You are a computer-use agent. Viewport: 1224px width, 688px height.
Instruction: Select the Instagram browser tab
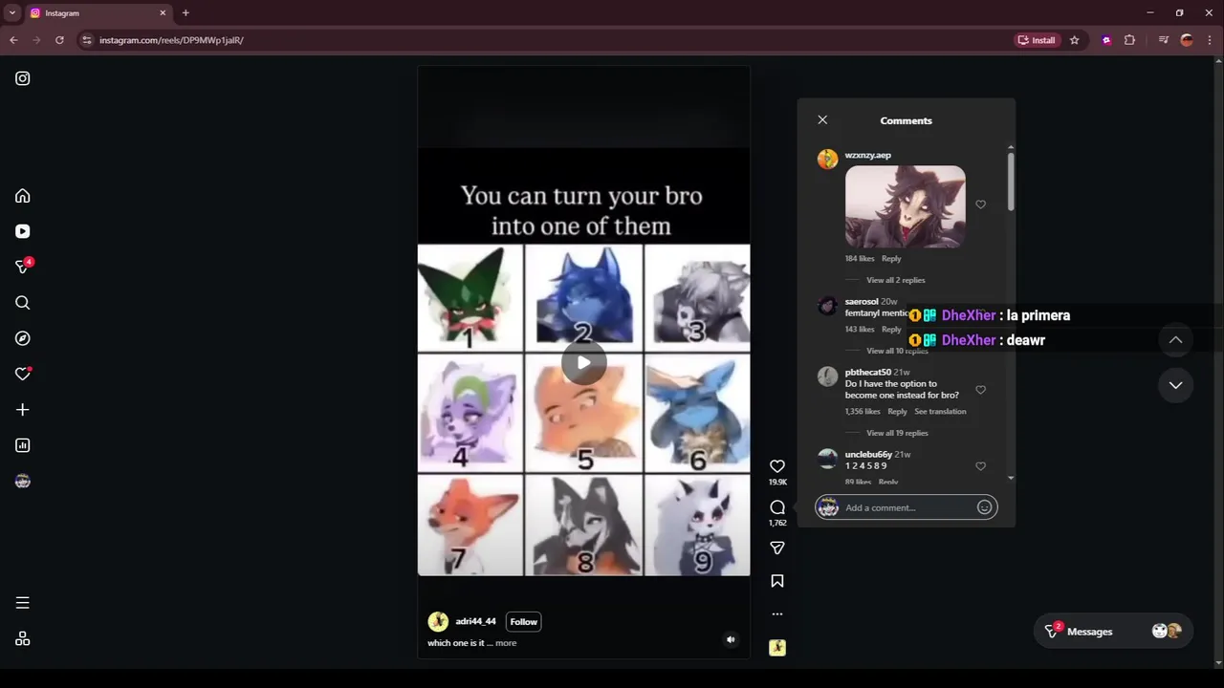[x=98, y=13]
